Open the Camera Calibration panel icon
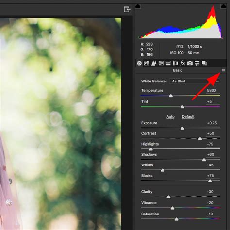Screen dimensions: 230x230 (190, 63)
